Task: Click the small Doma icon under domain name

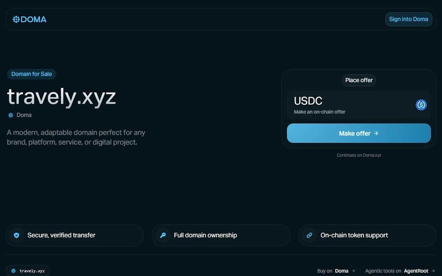Action: point(11,115)
